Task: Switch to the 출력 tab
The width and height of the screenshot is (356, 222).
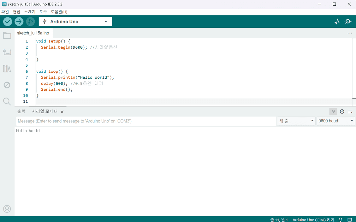Action: point(21,111)
